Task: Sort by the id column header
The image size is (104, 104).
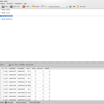Action: (x=3, y=68)
